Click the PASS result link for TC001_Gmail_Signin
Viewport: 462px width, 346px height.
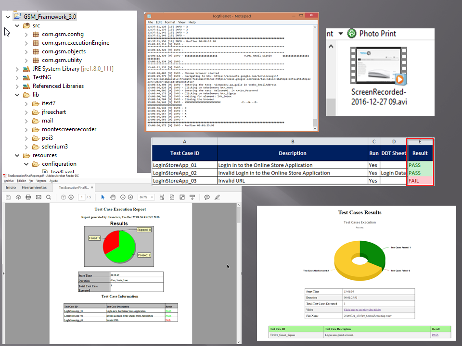click(x=435, y=335)
